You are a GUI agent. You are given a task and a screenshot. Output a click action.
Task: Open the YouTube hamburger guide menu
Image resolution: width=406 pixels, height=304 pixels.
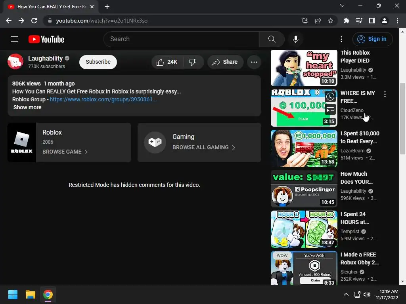[x=14, y=39]
